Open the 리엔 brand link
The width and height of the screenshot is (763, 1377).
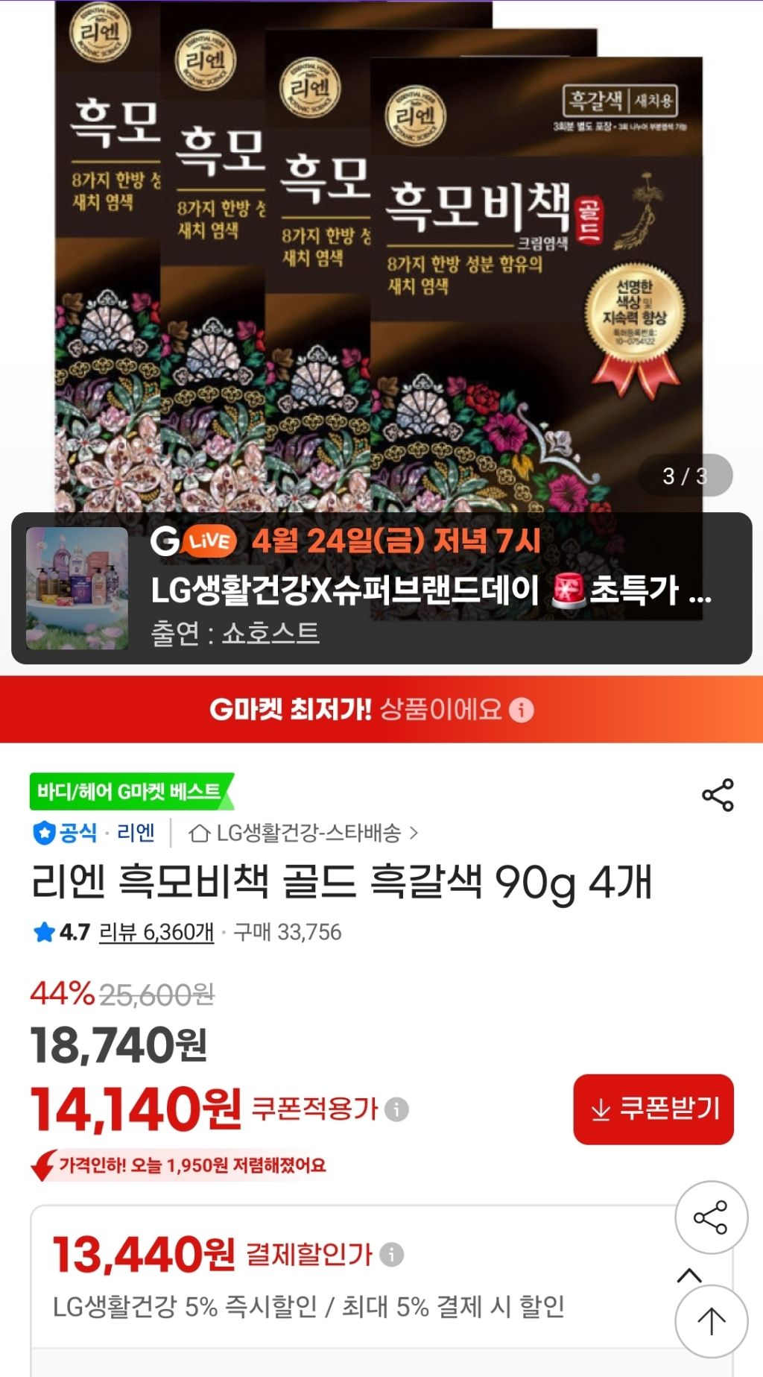(x=136, y=833)
